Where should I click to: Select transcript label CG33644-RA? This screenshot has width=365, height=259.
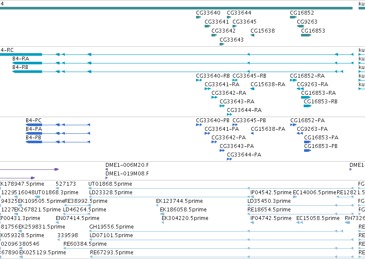click(x=244, y=110)
